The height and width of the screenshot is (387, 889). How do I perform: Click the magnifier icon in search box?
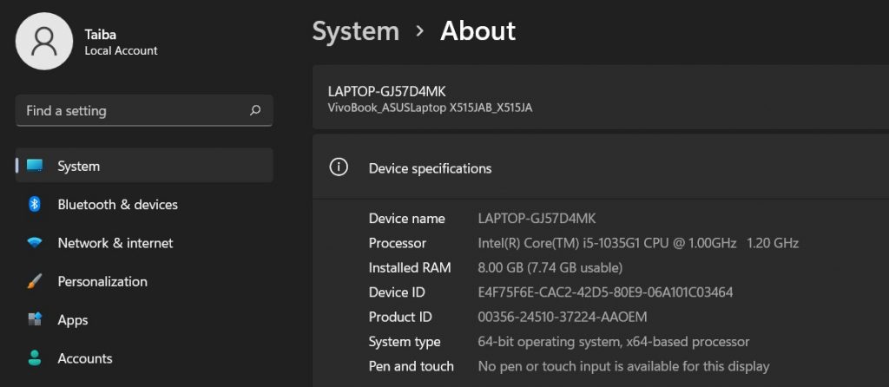tap(255, 111)
